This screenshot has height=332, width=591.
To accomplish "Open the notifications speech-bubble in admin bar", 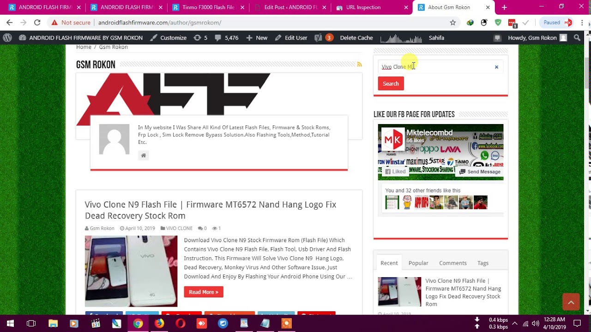I will coord(497,38).
